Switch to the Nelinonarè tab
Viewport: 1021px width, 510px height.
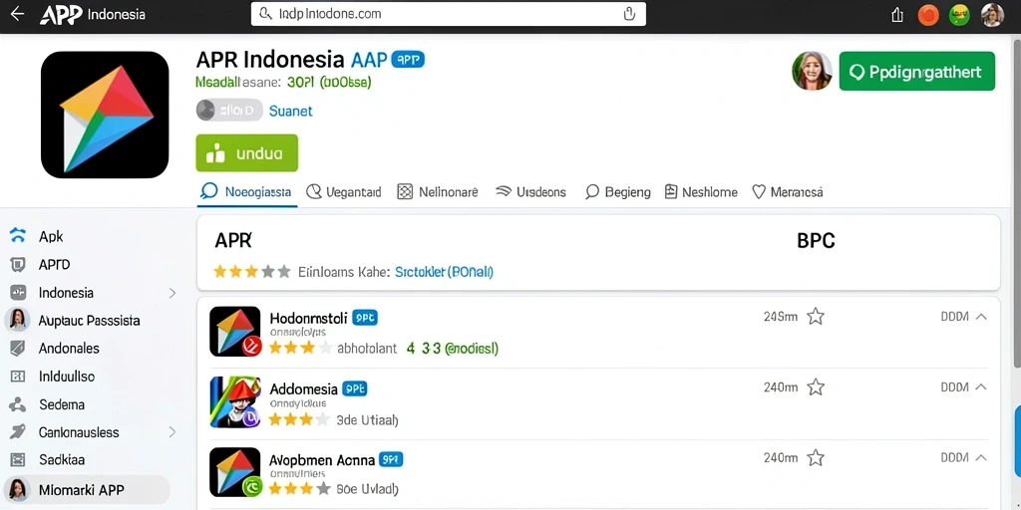point(438,192)
